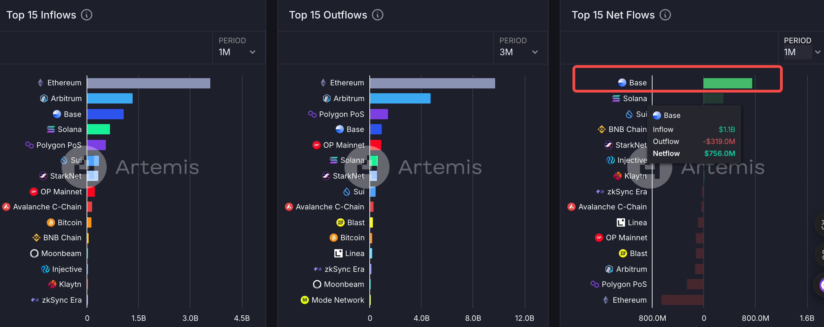
Task: Open the Inflows period dropdown set to 1M
Action: (237, 52)
